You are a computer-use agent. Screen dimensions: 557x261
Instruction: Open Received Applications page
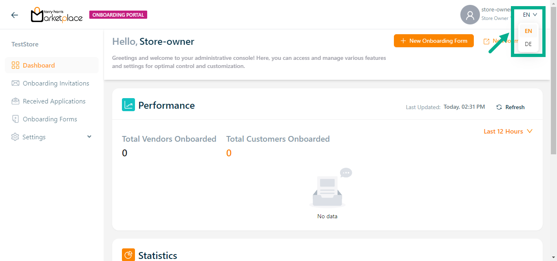54,101
